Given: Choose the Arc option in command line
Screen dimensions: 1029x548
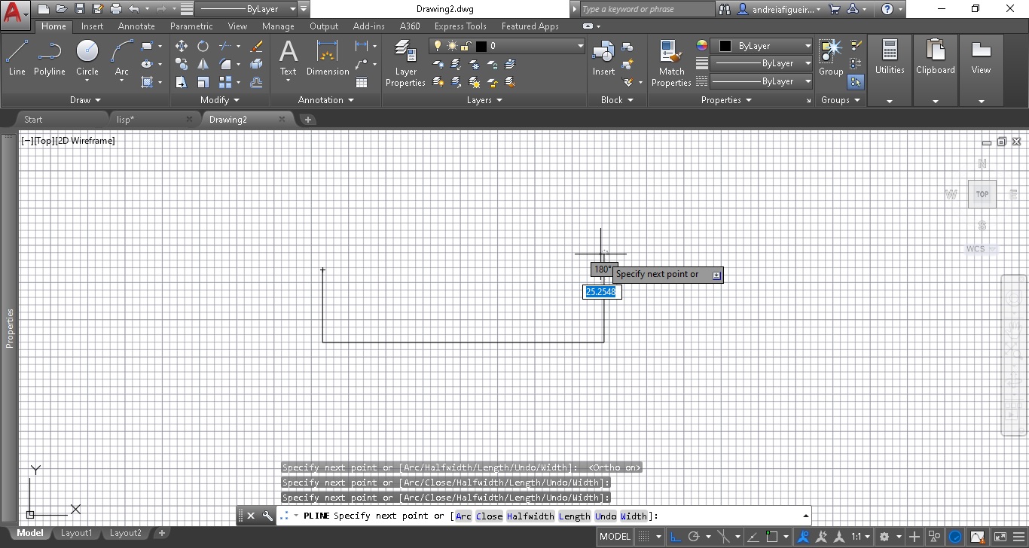Looking at the screenshot, I should [463, 516].
